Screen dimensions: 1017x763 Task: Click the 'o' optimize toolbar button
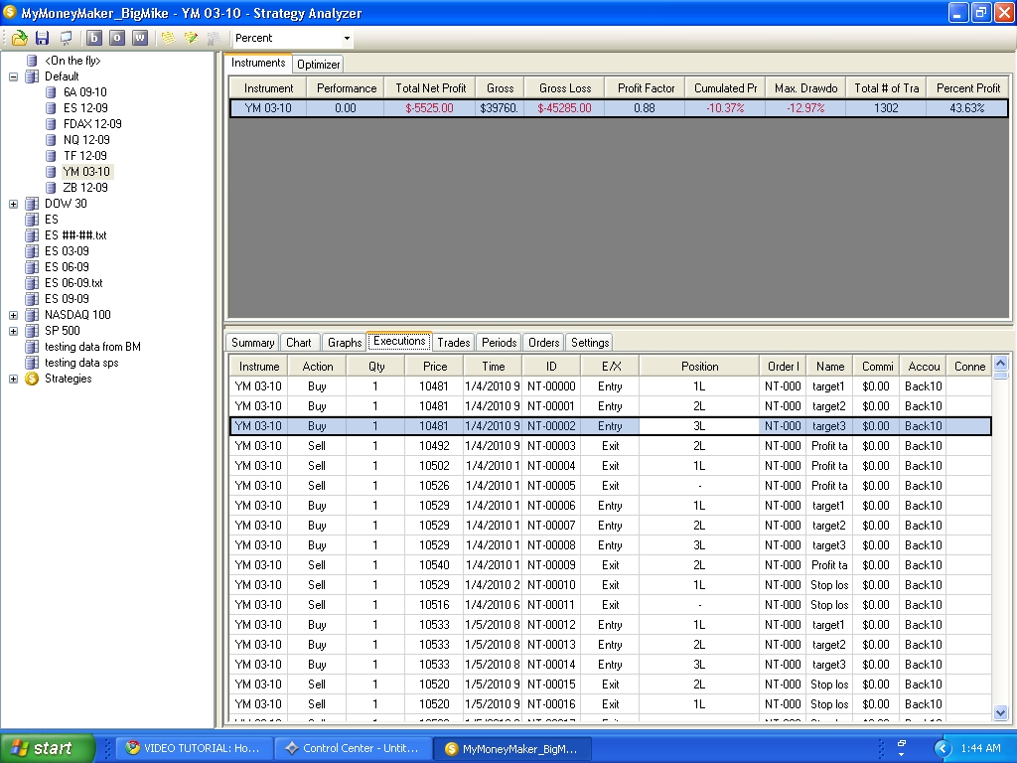click(117, 39)
